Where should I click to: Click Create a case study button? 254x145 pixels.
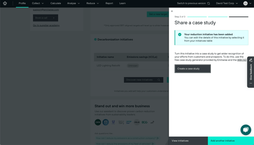193,69
